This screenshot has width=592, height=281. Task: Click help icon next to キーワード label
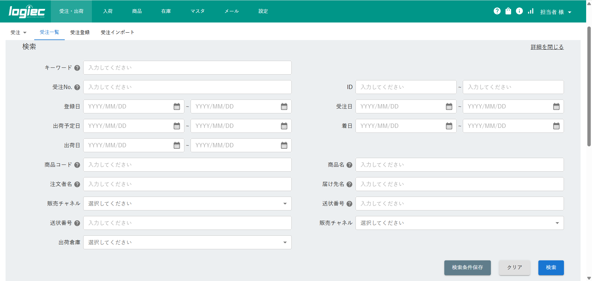[77, 68]
